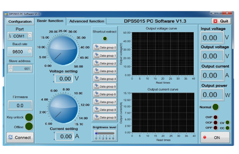This screenshot has width=239, height=154.
Task: Expand the 9600 baud rate dropdown
Action: pos(30,51)
